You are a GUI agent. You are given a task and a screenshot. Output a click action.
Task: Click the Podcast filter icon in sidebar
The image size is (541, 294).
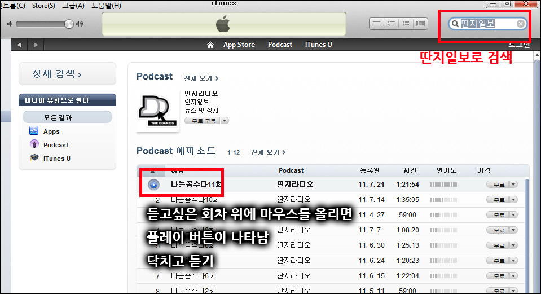34,144
